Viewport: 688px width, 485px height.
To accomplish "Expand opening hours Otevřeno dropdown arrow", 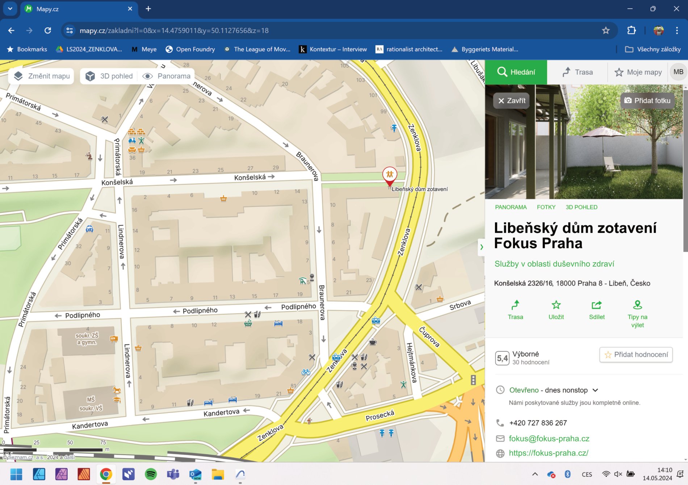I will 595,390.
